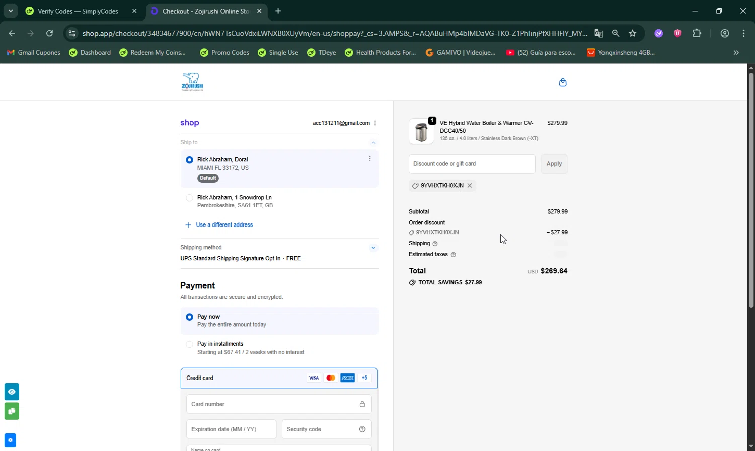Select the Pay now option

click(189, 317)
